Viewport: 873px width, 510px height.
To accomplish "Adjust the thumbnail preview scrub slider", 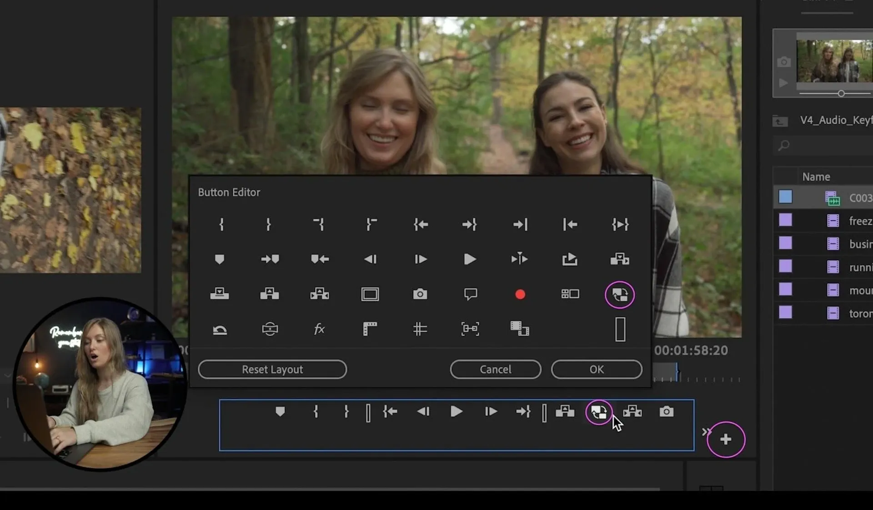I will 841,93.
